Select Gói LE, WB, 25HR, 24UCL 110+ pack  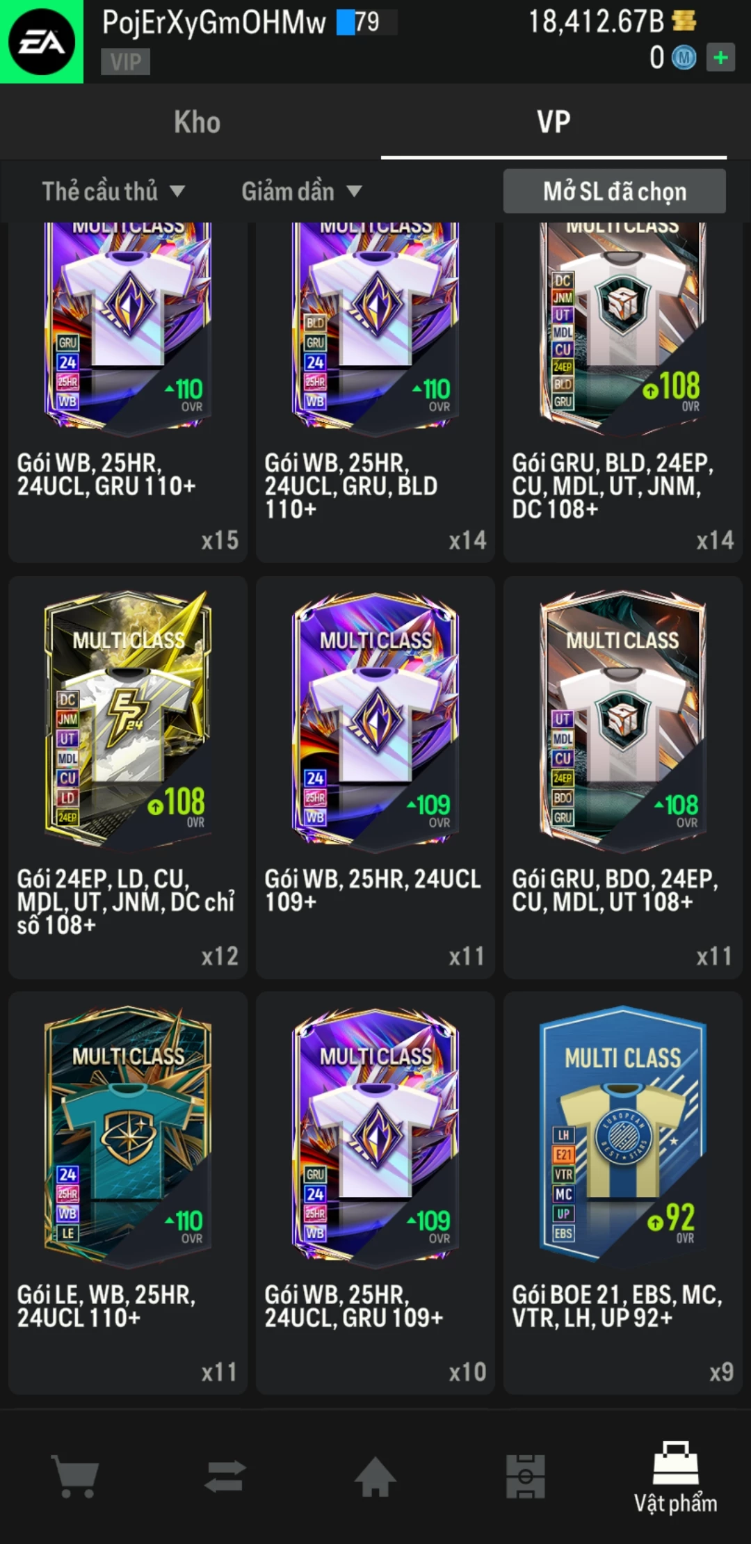[128, 1193]
